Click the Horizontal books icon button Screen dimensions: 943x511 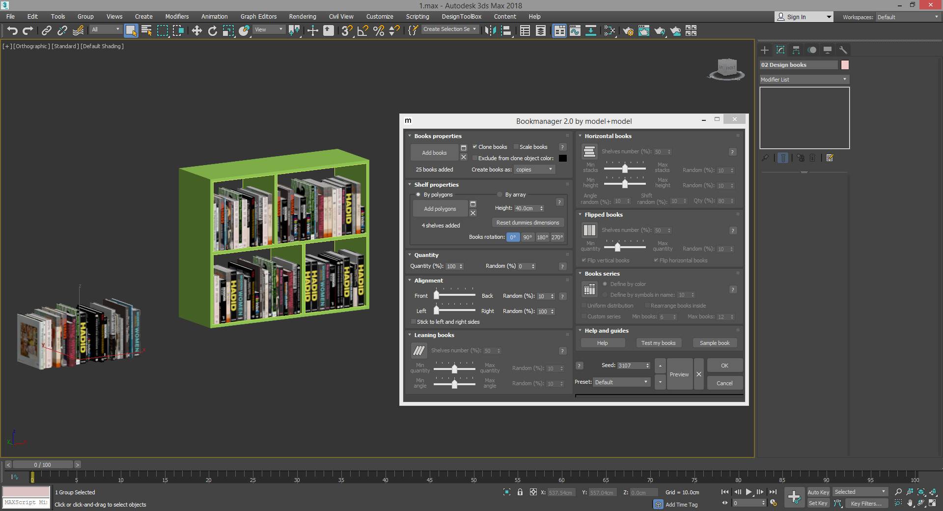589,152
